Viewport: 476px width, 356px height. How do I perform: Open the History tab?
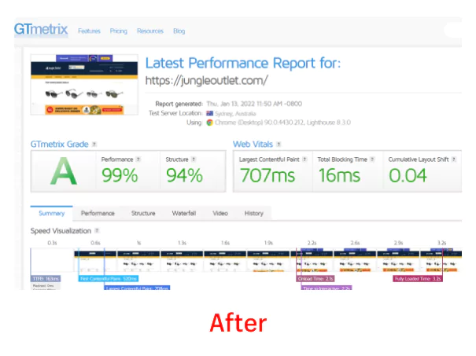click(253, 213)
